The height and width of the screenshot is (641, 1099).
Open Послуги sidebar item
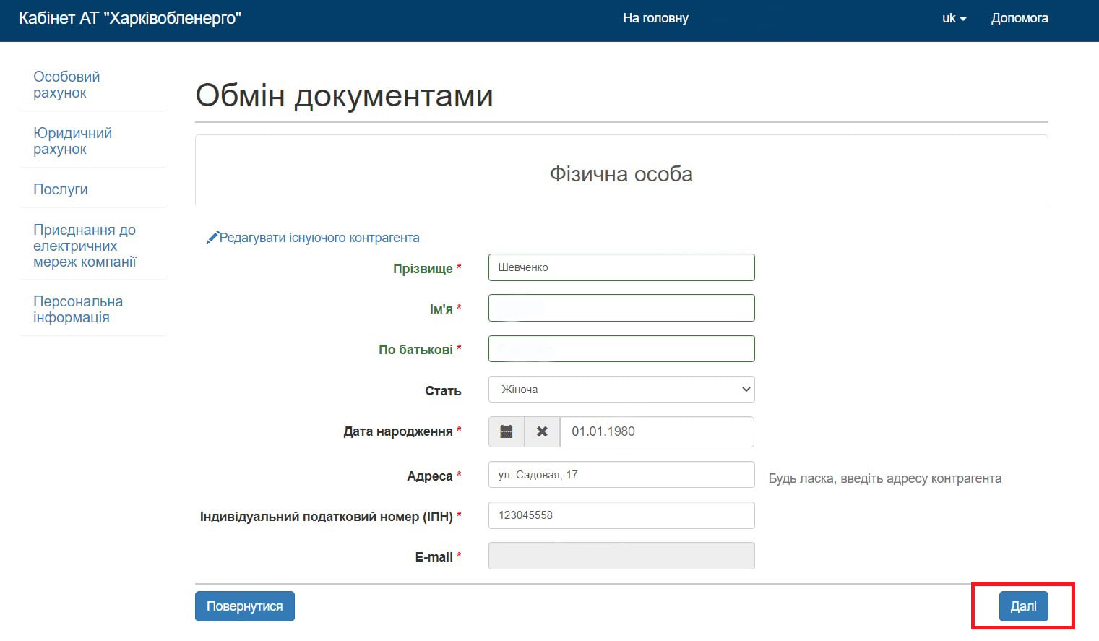61,189
